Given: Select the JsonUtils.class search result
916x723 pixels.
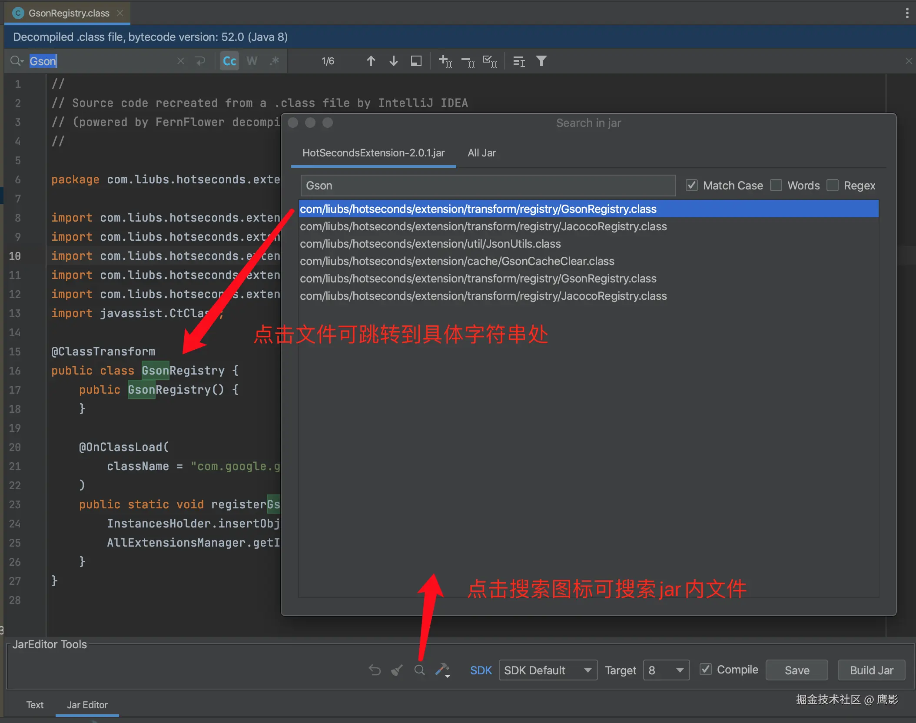Looking at the screenshot, I should click(x=430, y=244).
